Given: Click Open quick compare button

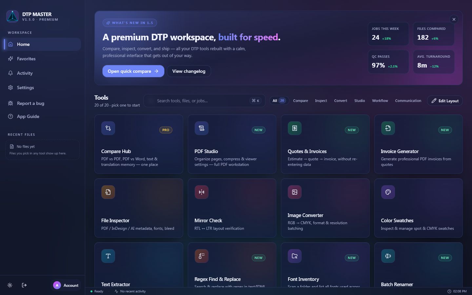Looking at the screenshot, I should point(133,71).
